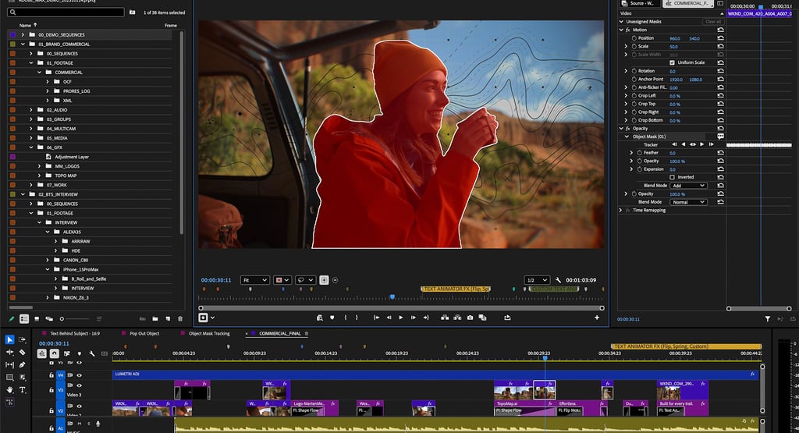Select the Rectangle tool

(x=9, y=378)
